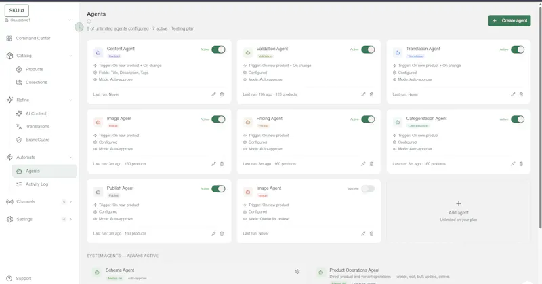This screenshot has width=542, height=284.
Task: Collapse the Refine section chevron
Action: coord(71,100)
